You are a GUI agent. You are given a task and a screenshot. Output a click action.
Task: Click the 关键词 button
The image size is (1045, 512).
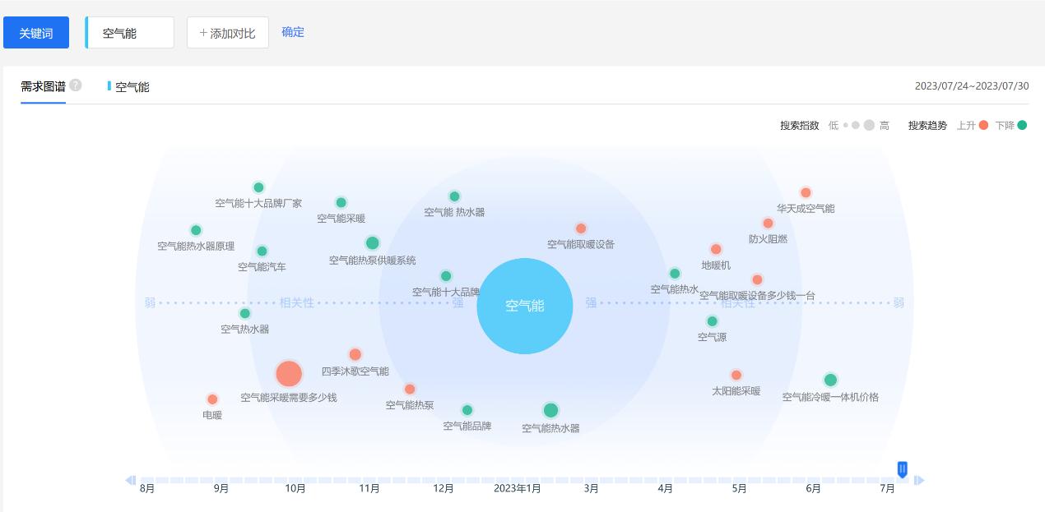tap(36, 33)
